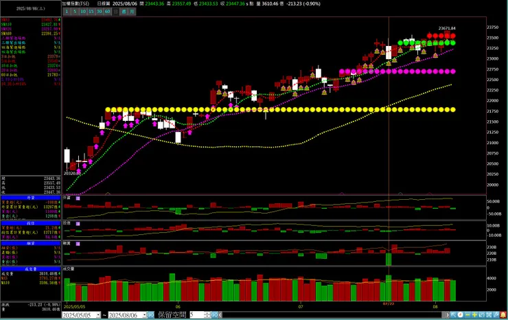Open the end date dropdown arrow
The width and height of the screenshot is (508, 320).
tap(144, 315)
